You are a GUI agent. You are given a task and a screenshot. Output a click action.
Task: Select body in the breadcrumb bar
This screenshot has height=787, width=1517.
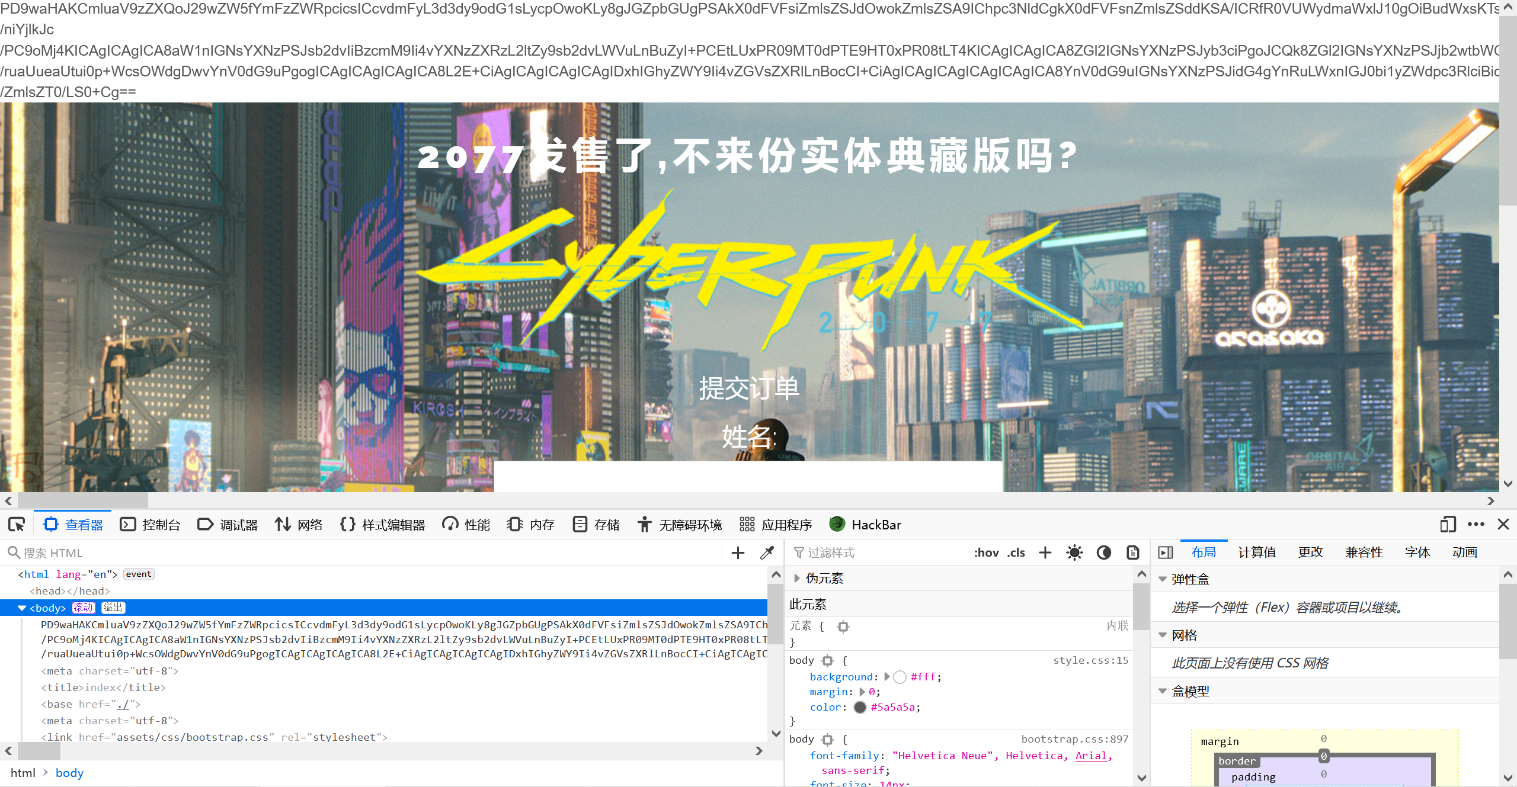click(x=69, y=773)
